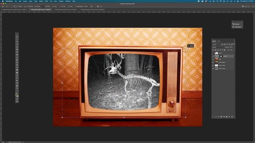Hide the tele layer with its eye icon
Image resolution: width=255 pixels, height=143 pixels.
click(213, 59)
